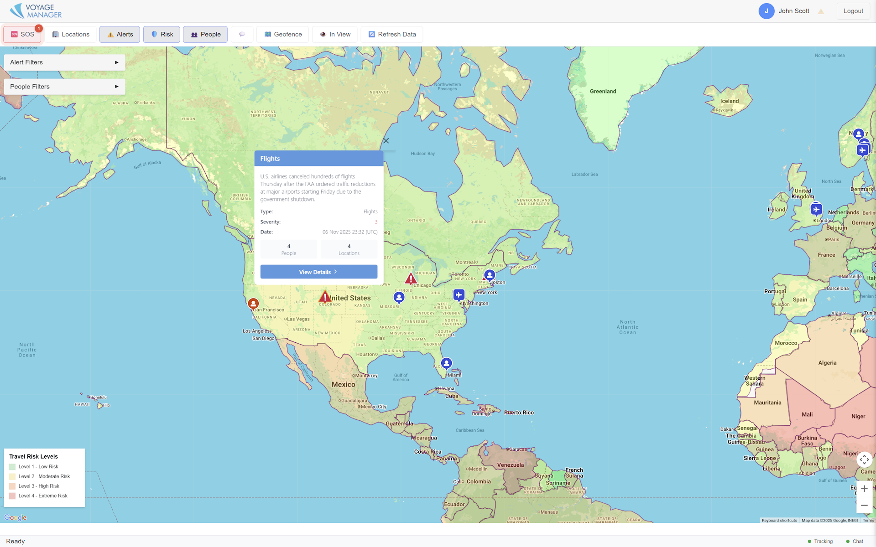The image size is (876, 547).
Task: Select the person marker near San Francisco
Action: click(x=253, y=303)
